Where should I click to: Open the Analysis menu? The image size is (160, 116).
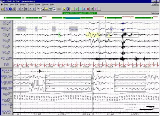pyautogui.click(x=23, y=4)
